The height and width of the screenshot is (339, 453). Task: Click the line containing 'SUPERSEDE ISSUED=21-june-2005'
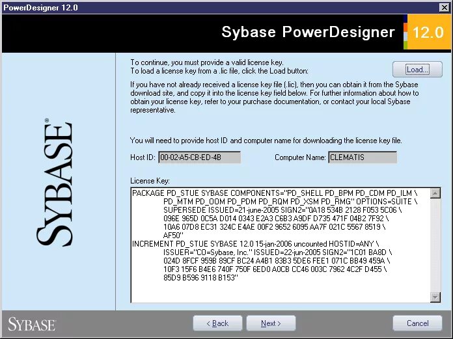282,210
